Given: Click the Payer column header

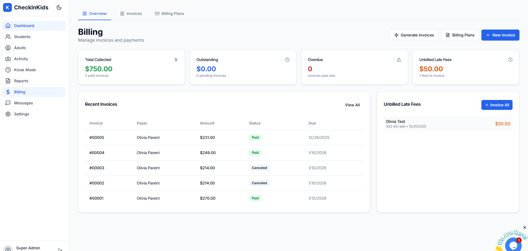Looking at the screenshot, I should point(142,123).
